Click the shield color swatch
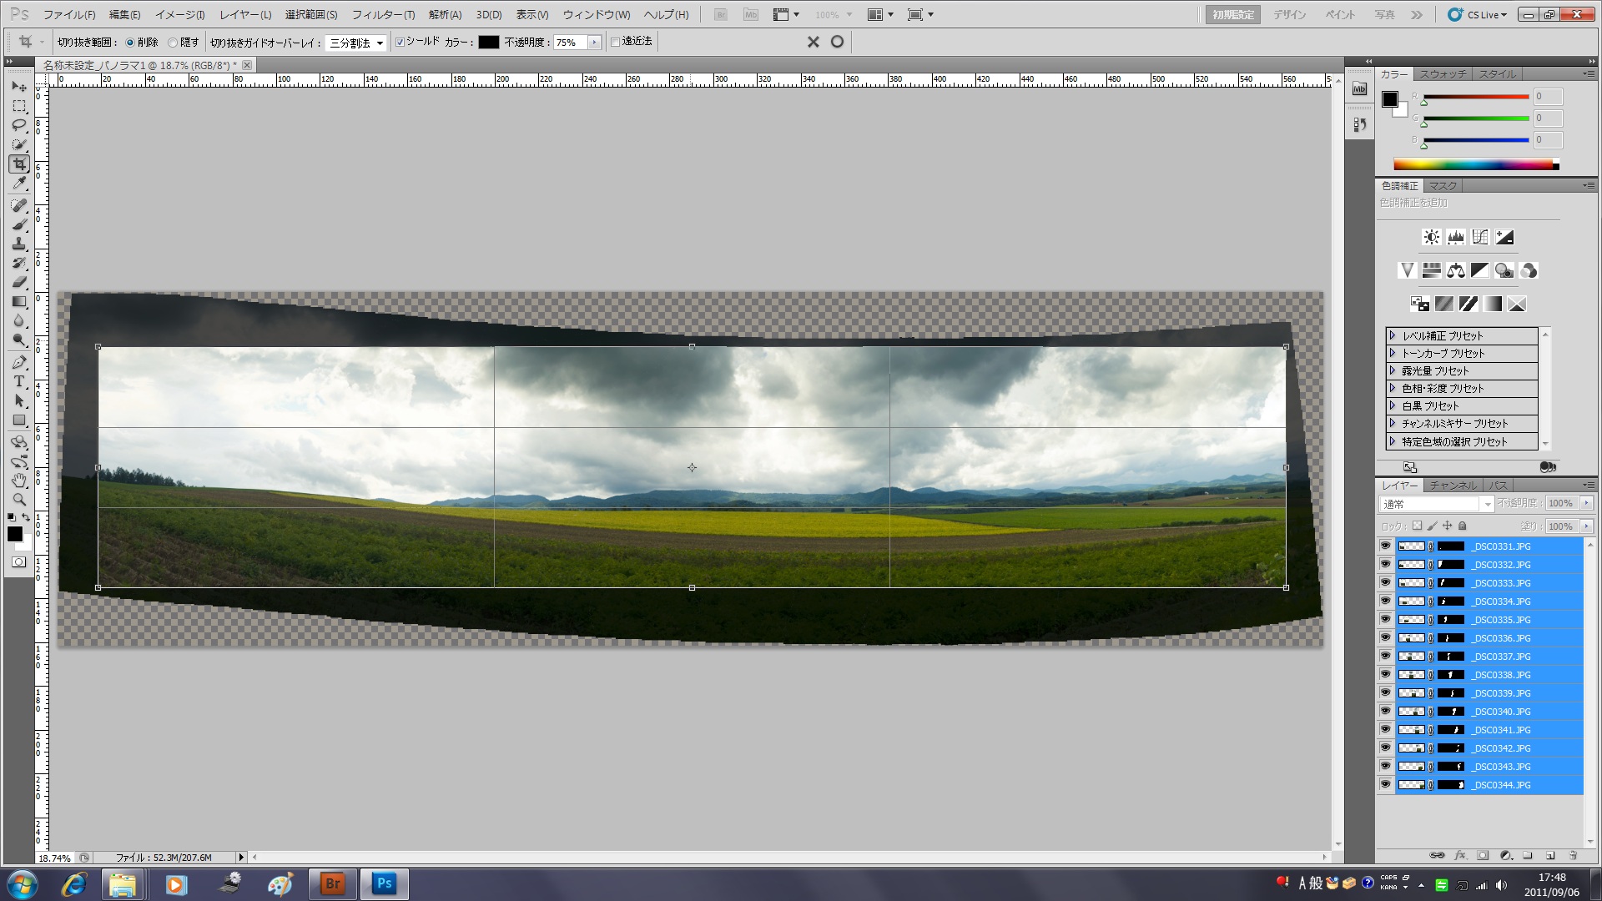 (x=488, y=43)
